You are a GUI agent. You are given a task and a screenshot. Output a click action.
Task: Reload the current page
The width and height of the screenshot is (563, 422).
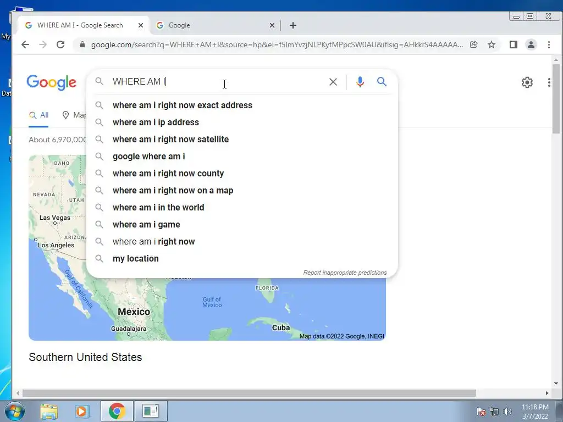60,45
